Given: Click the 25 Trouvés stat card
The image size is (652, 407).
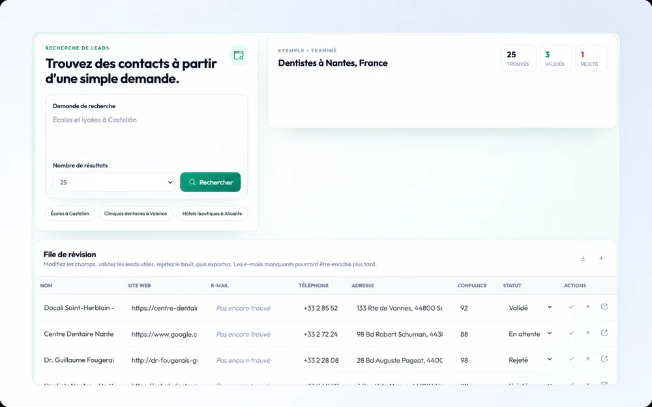Looking at the screenshot, I should (x=518, y=58).
